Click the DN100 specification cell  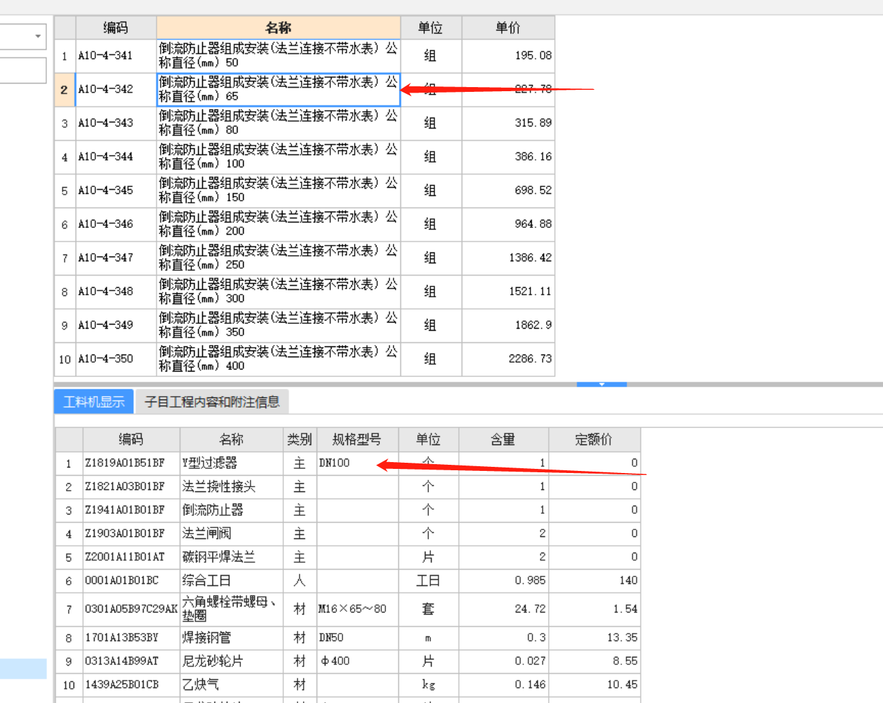357,463
